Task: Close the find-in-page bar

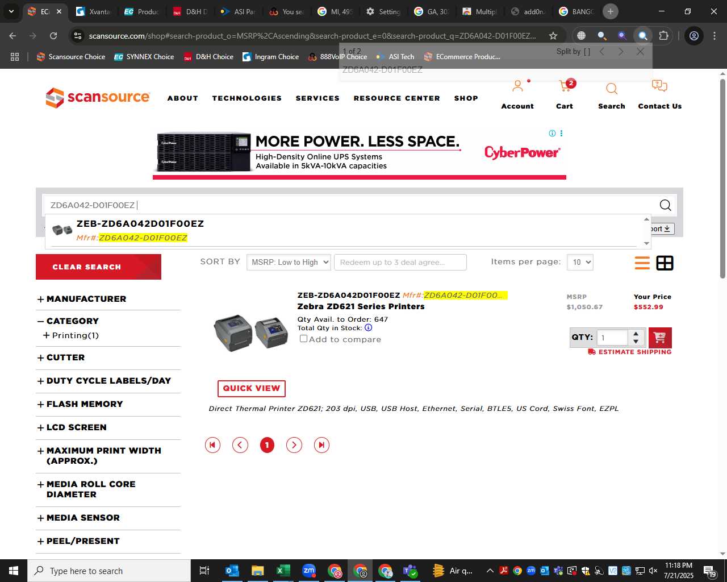Action: point(640,52)
